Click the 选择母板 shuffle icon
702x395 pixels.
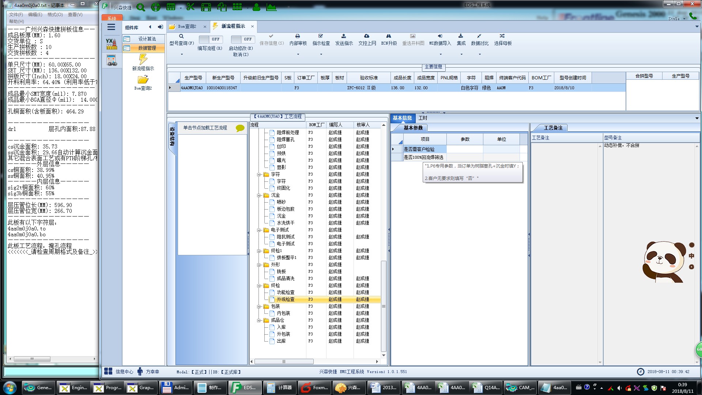pos(502,36)
